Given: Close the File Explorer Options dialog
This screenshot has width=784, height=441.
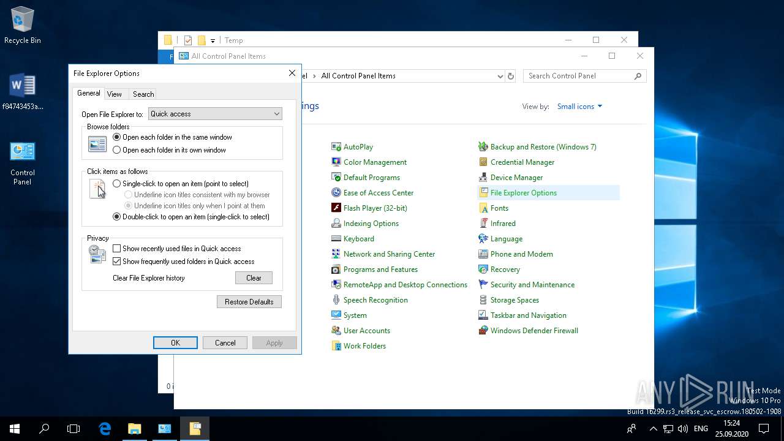Looking at the screenshot, I should pyautogui.click(x=292, y=73).
